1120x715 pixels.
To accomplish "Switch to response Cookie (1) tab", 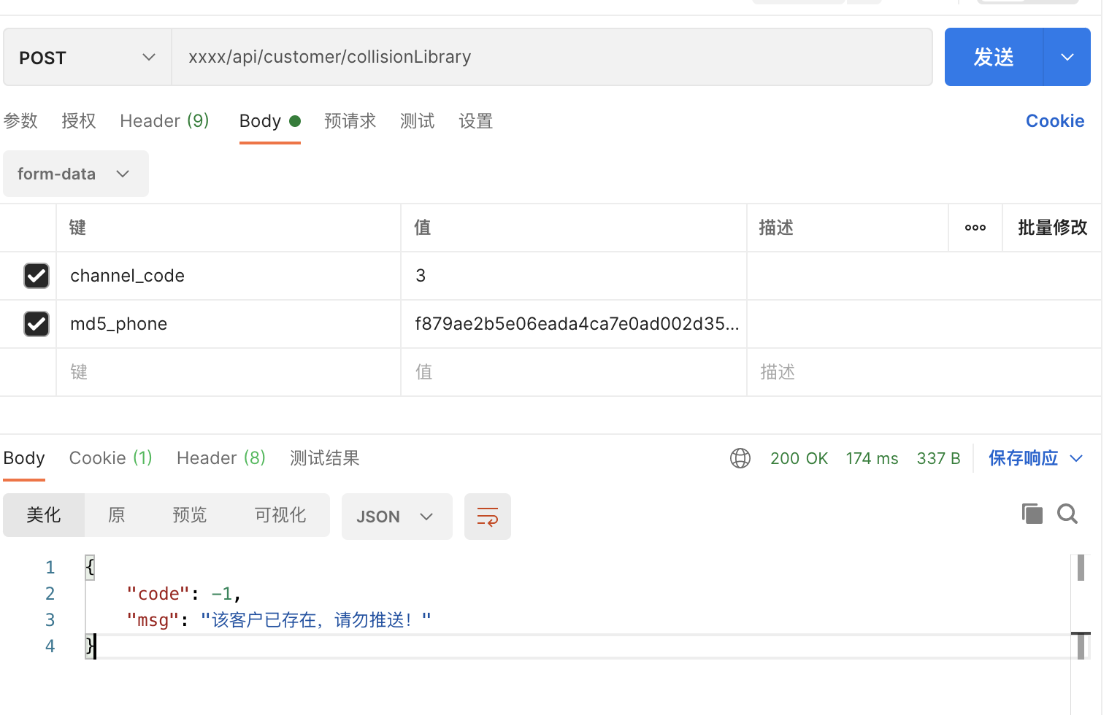I will [110, 458].
